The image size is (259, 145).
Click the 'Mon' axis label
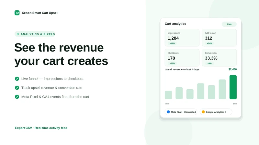click(x=167, y=104)
